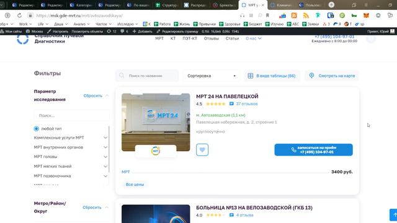The image size is (397, 223).
Task: Open the 'Отзывы' site menu item
Action: tap(212, 38)
